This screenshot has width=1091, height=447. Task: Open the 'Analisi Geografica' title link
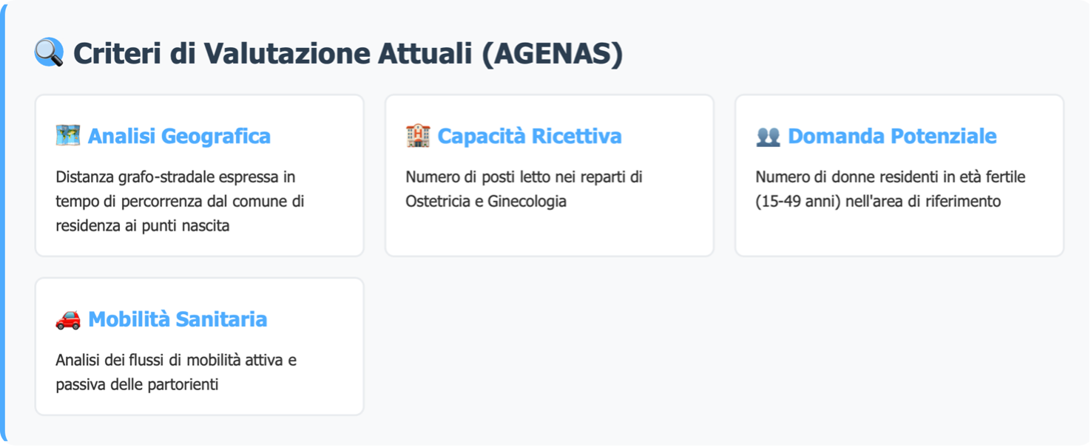click(179, 136)
